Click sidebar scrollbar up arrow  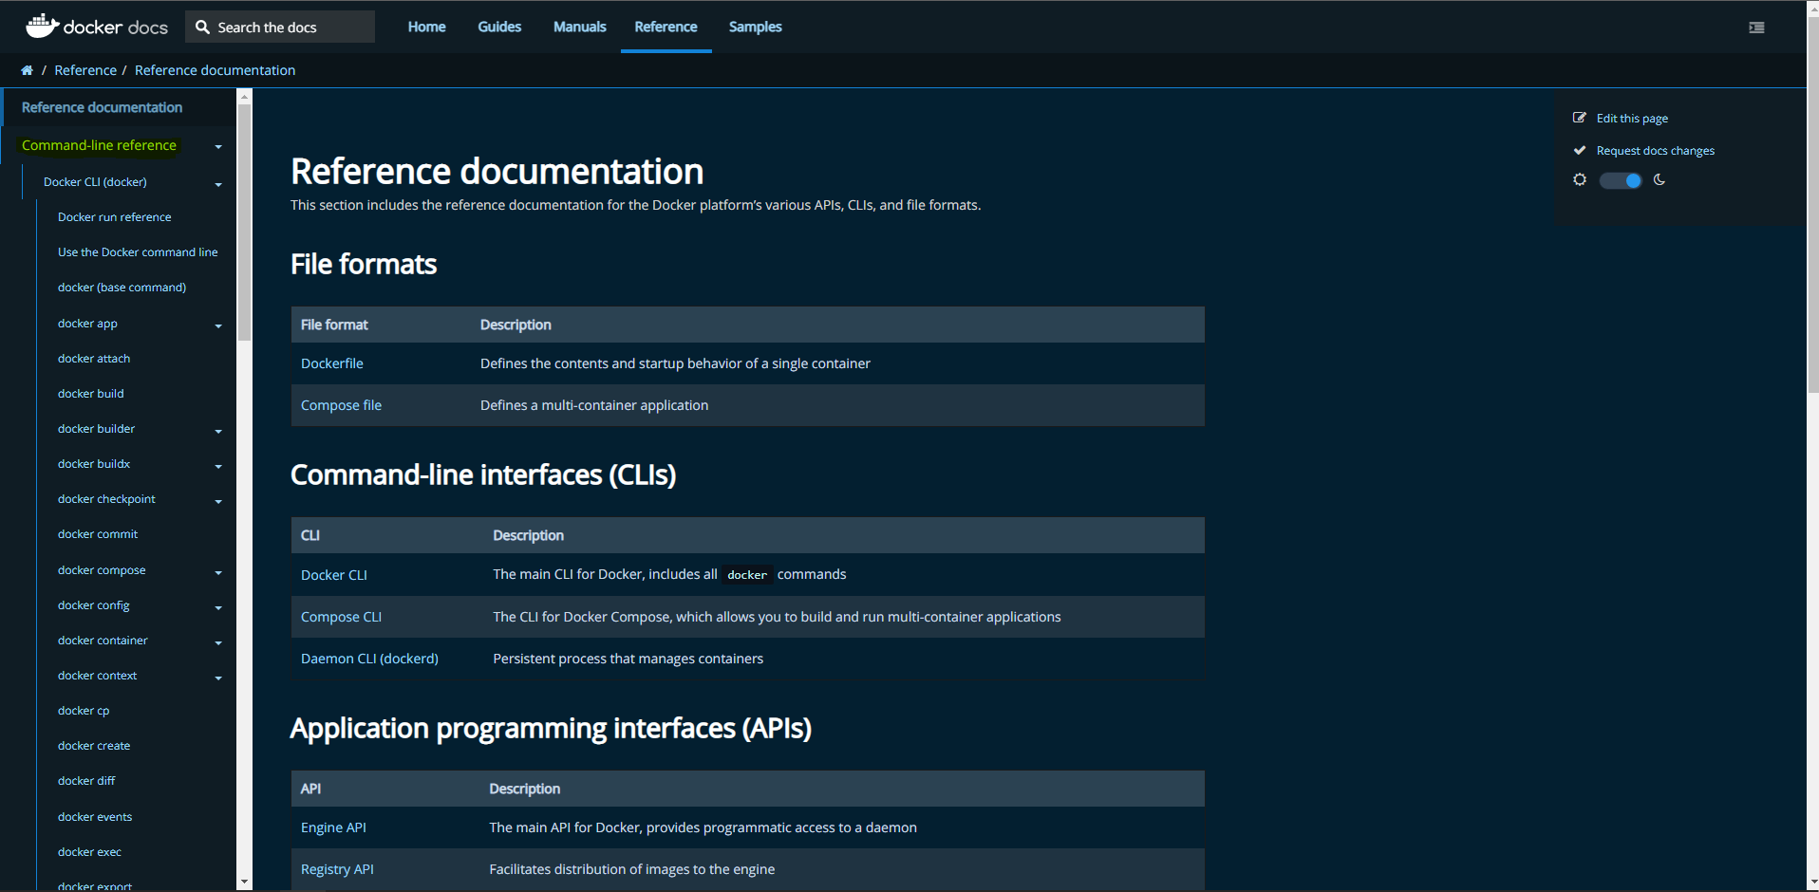(244, 96)
